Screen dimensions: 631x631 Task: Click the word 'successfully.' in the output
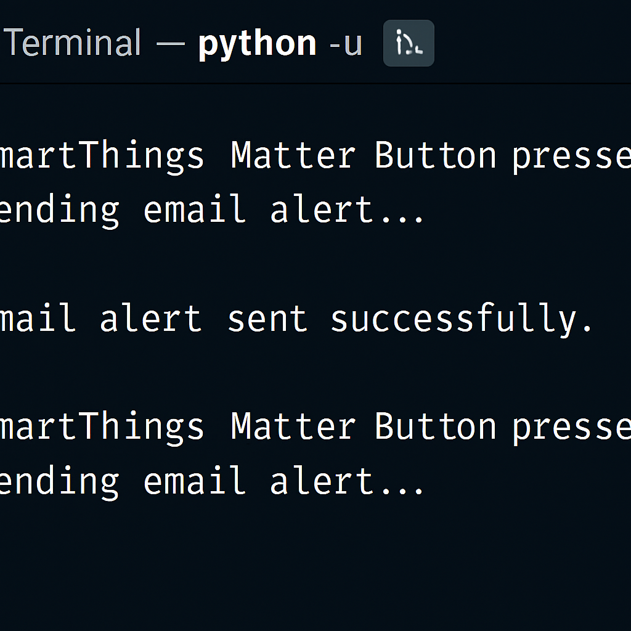[x=462, y=319]
